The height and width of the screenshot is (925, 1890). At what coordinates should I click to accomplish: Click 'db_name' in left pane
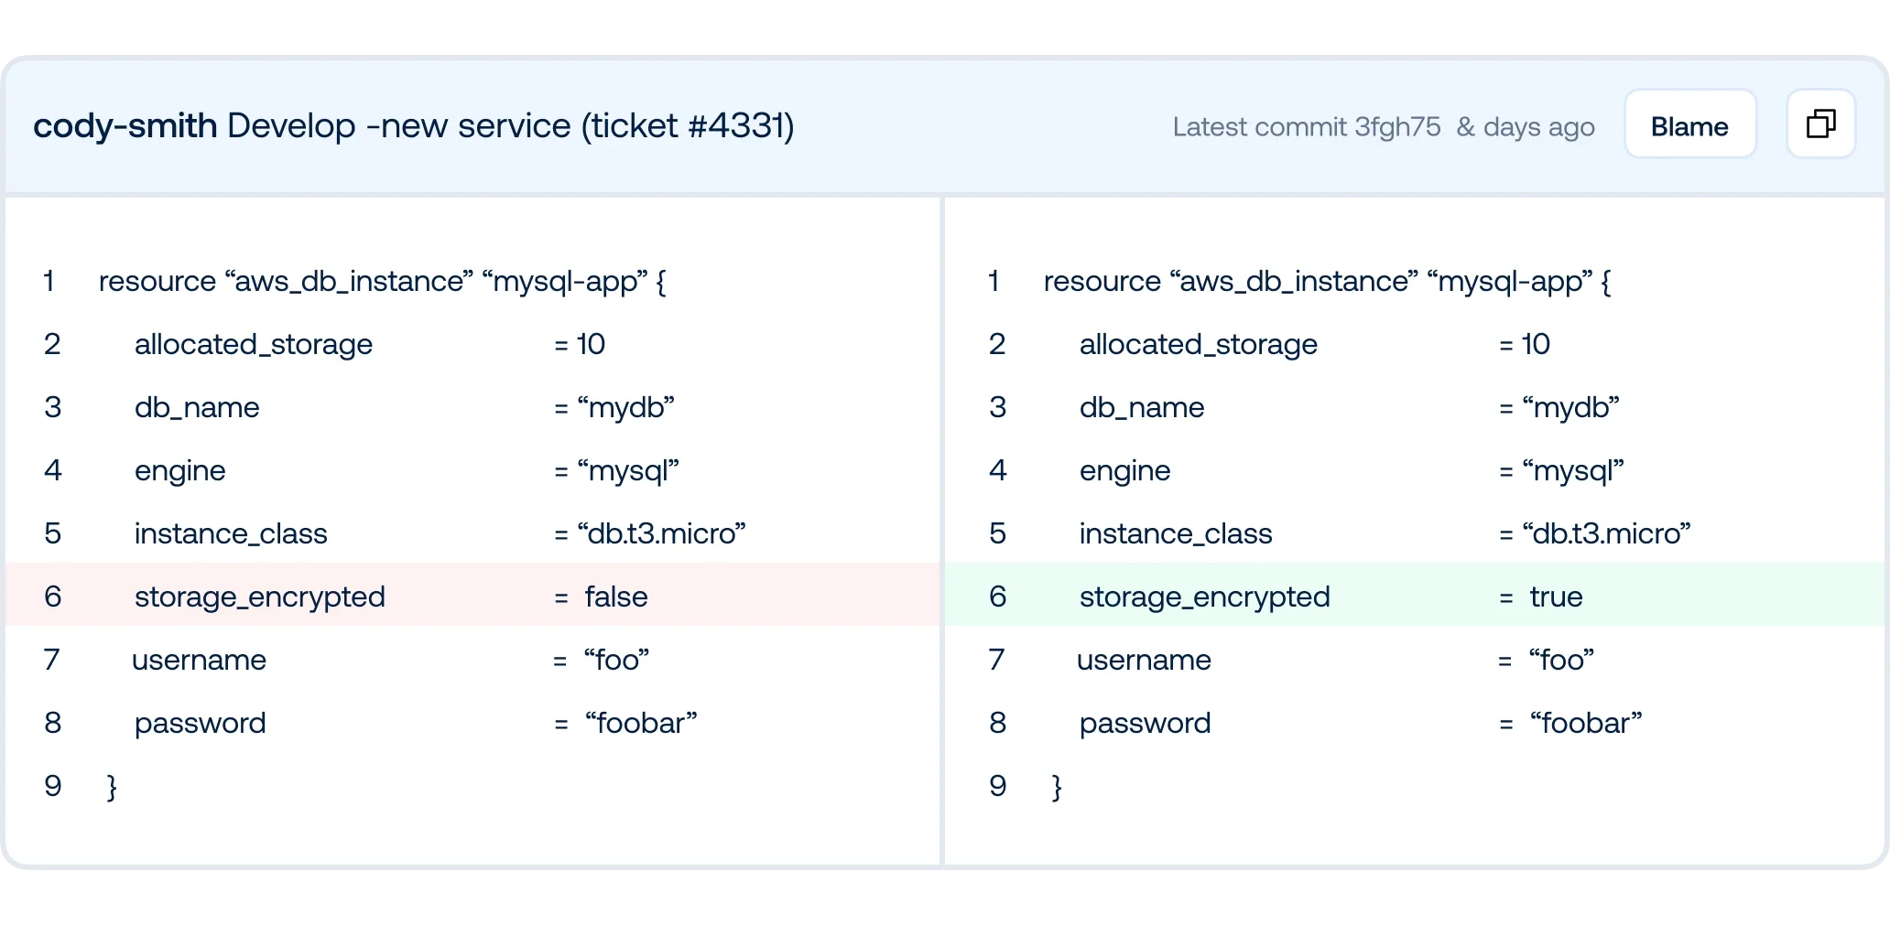click(197, 407)
